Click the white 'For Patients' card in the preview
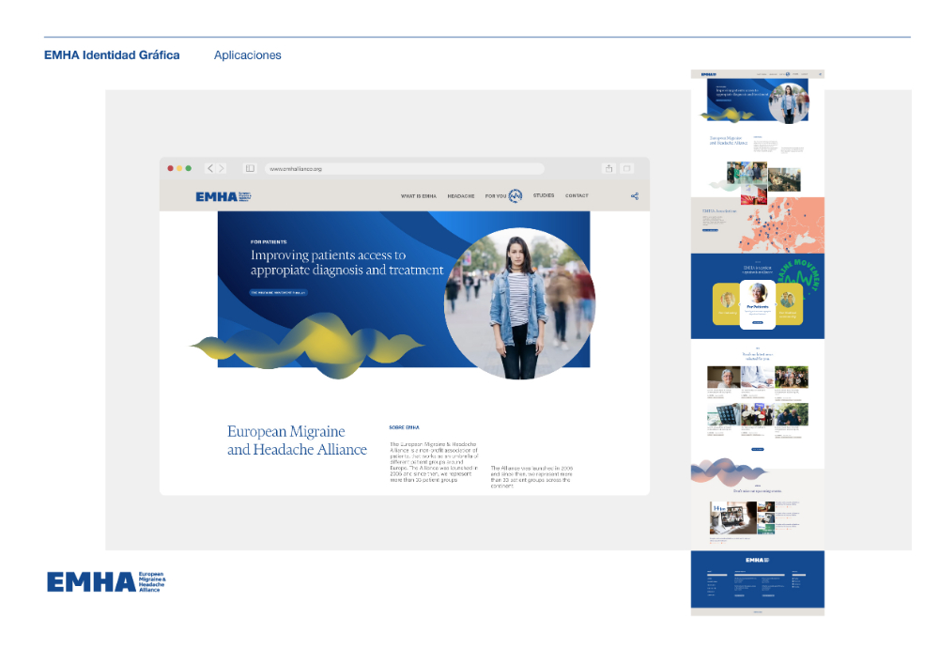 tap(758, 304)
